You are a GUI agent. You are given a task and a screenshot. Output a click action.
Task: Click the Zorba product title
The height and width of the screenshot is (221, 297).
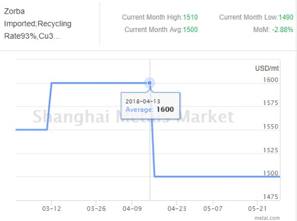coord(14,11)
